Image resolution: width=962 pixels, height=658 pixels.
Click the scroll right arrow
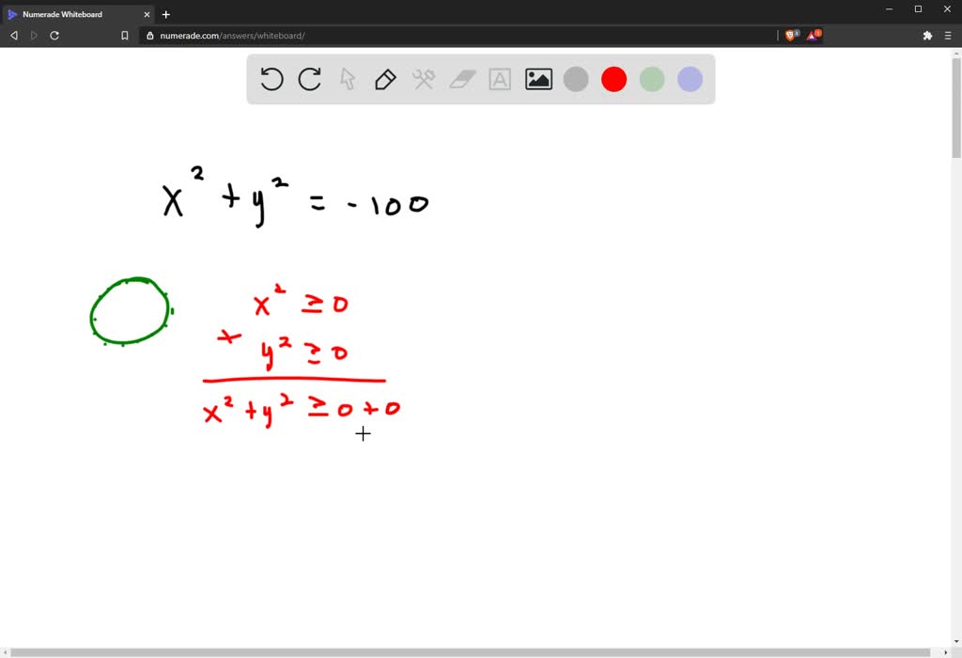[x=946, y=652]
